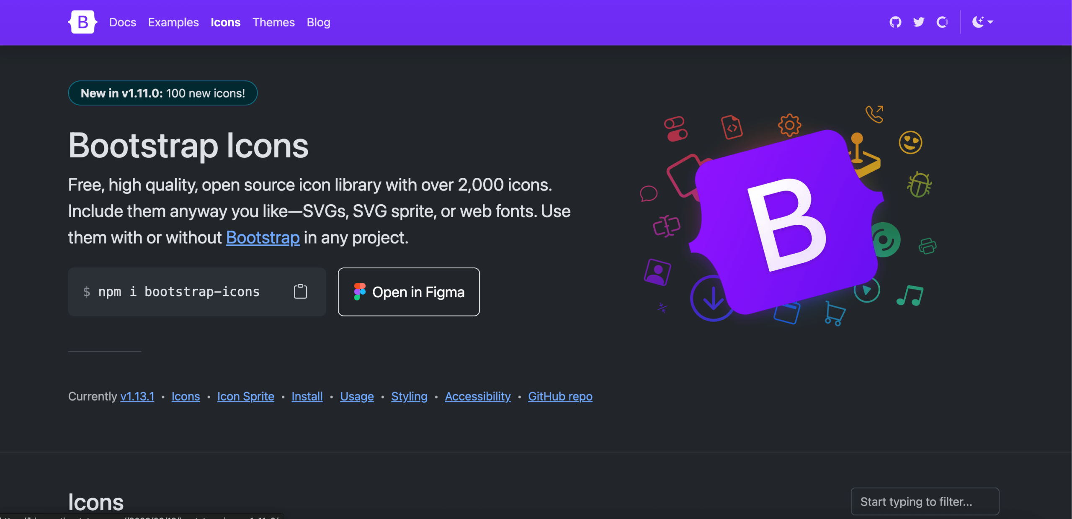Click the smiley heart-eyes icon in artwork
Viewport: 1072px width, 519px height.
(x=910, y=142)
